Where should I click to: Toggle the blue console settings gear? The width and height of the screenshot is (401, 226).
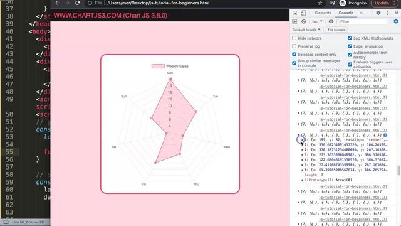click(x=396, y=21)
